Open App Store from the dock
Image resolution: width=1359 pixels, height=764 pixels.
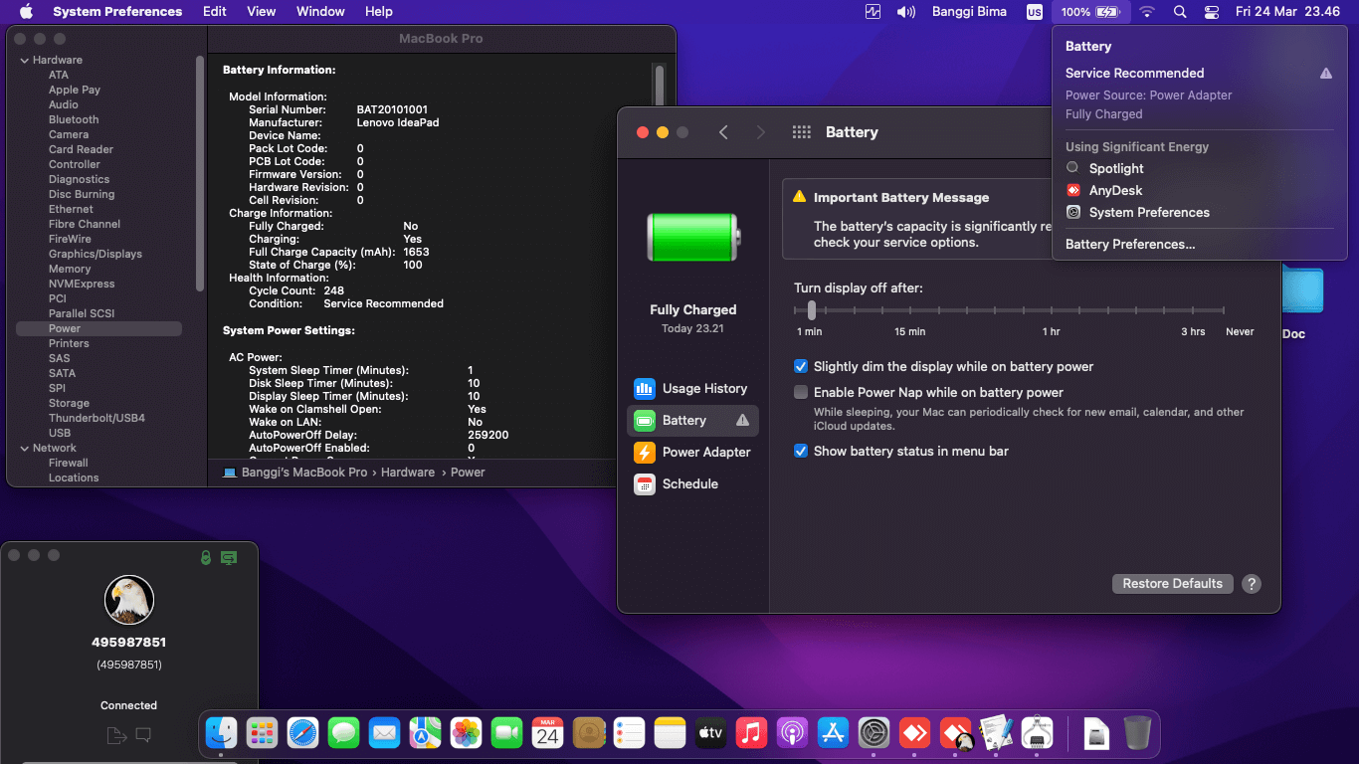(x=833, y=734)
